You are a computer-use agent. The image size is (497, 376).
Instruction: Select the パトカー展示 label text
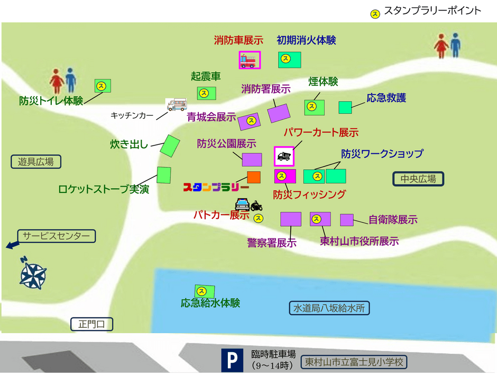(221, 215)
